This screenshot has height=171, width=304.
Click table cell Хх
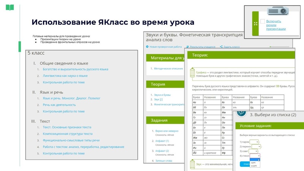[255, 102]
